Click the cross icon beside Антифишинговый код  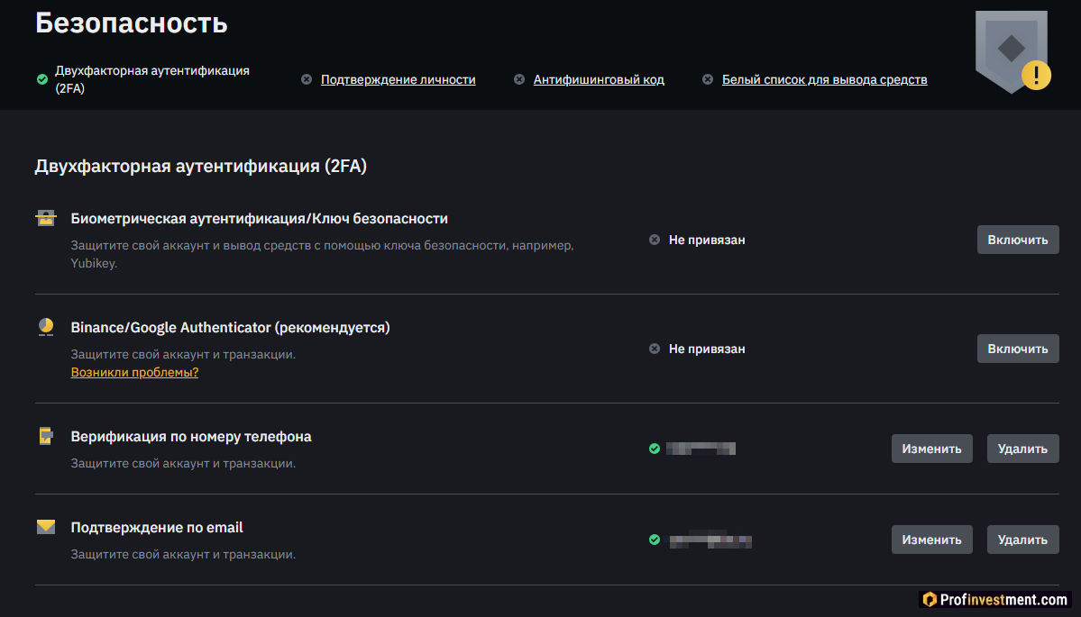[519, 79]
